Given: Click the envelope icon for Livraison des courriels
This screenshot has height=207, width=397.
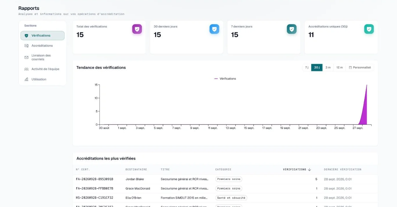Looking at the screenshot, I should 27,57.
